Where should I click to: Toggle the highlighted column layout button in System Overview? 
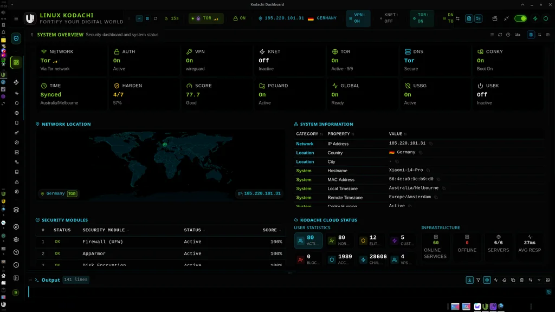pos(531,35)
